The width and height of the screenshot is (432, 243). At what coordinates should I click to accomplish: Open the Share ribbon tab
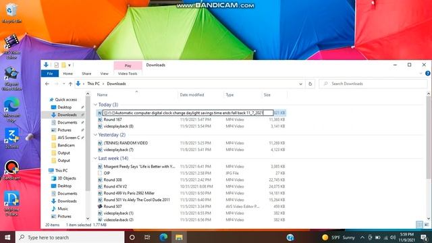pyautogui.click(x=86, y=74)
